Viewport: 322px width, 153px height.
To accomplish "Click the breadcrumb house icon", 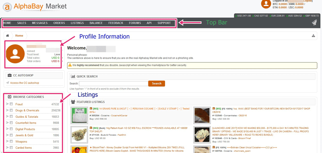I will click(8, 36).
